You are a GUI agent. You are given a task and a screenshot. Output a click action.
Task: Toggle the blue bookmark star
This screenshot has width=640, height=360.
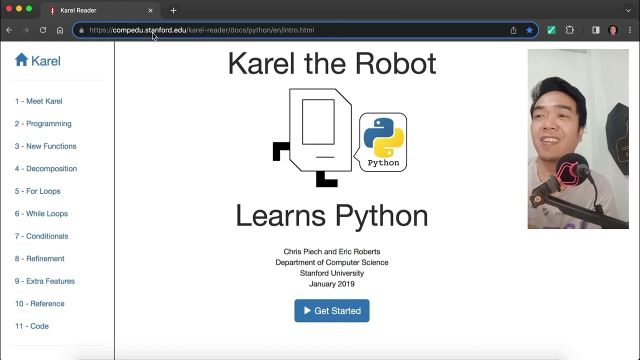(x=529, y=30)
